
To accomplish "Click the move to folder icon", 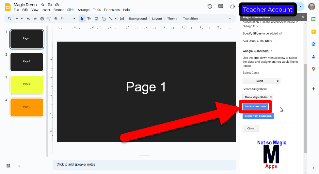I will [50, 5].
